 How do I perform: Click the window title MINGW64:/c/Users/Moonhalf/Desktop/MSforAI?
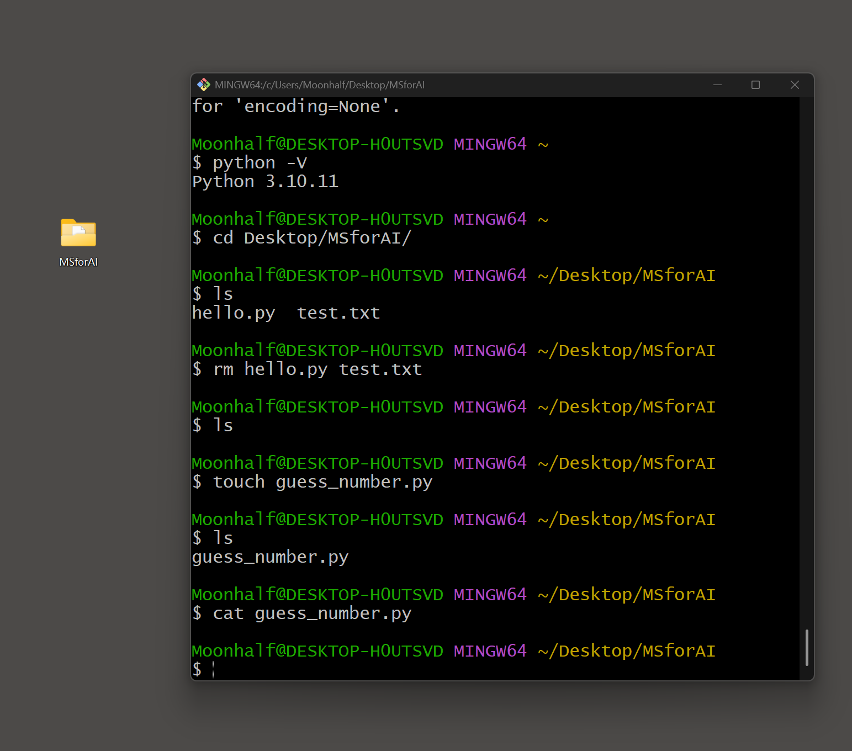[319, 85]
